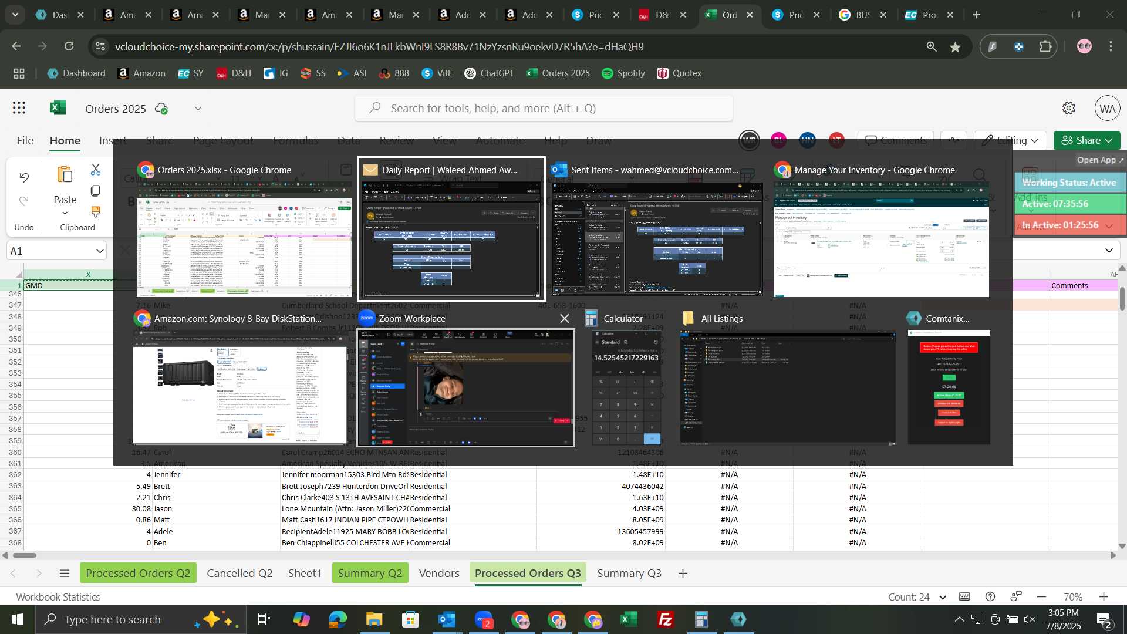Click the Undo arrow icon
Image resolution: width=1127 pixels, height=634 pixels.
pyautogui.click(x=24, y=177)
